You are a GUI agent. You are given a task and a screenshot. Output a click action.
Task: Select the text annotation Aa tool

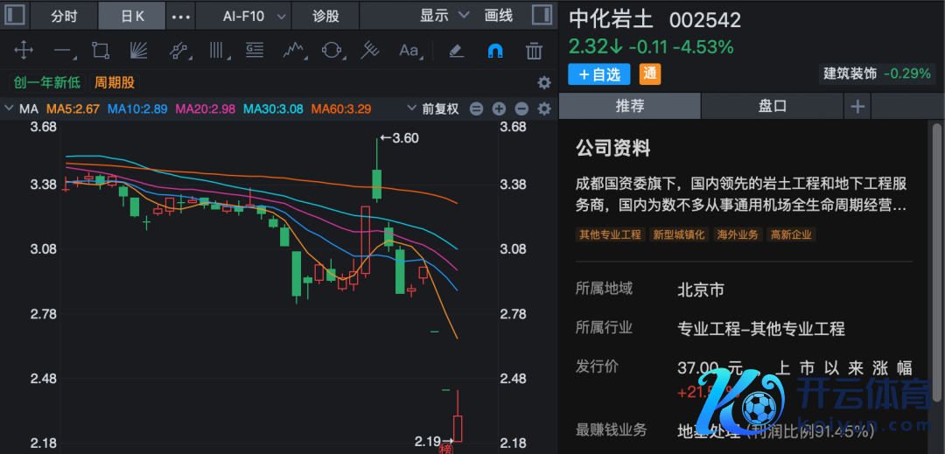click(x=409, y=51)
